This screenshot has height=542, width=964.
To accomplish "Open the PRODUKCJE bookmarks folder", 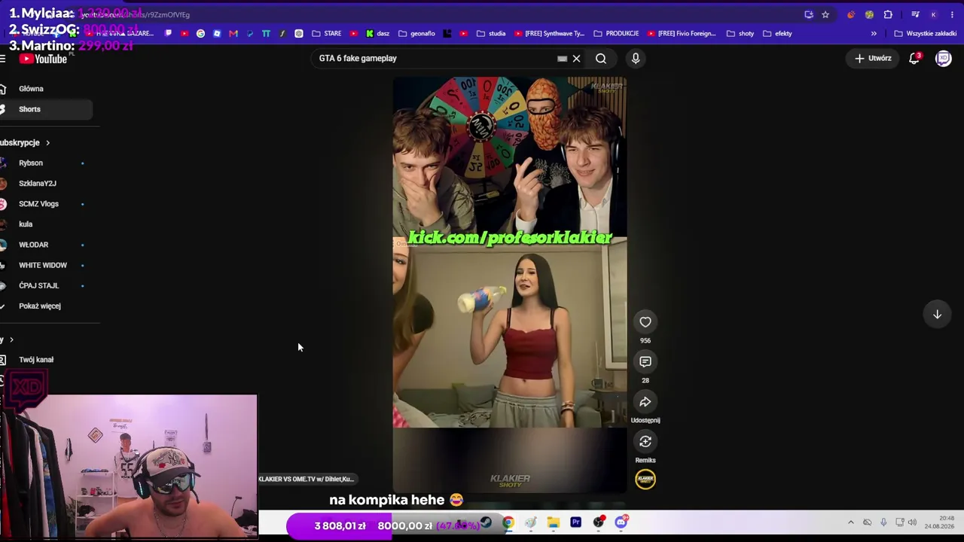I will tap(616, 33).
